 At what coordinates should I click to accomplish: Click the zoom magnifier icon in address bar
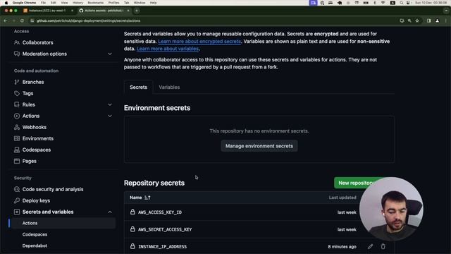pyautogui.click(x=409, y=20)
